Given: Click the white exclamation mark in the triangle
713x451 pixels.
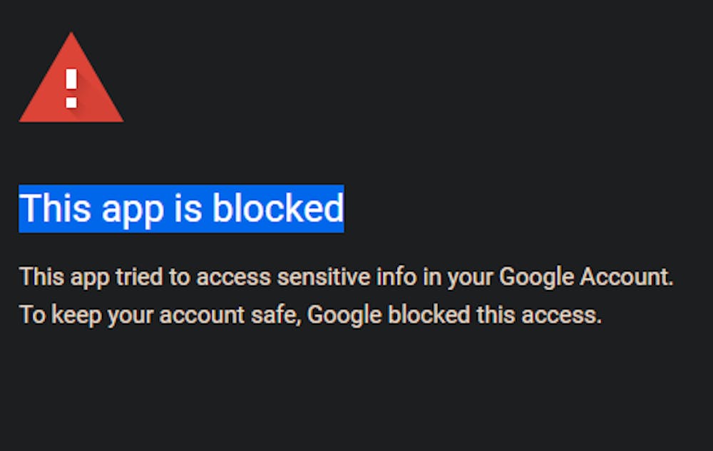Looking at the screenshot, I should coord(71,88).
